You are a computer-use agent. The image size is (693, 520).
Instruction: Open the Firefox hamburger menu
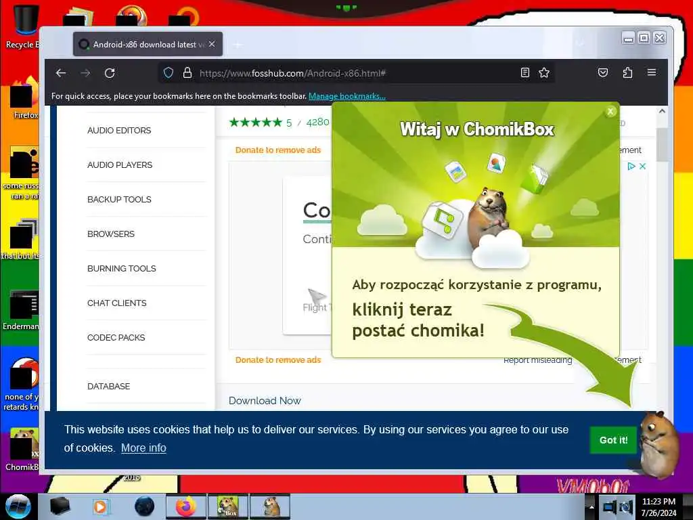(x=652, y=72)
